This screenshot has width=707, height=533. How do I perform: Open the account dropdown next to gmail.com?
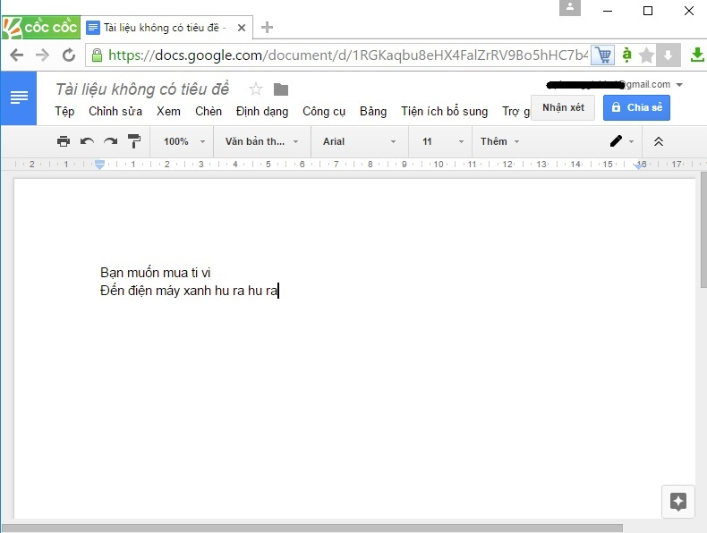(679, 85)
